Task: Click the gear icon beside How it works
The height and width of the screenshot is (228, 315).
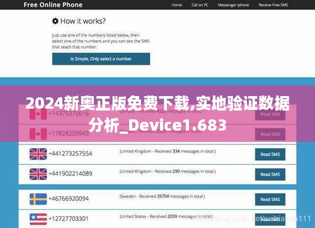Action: tap(55, 21)
